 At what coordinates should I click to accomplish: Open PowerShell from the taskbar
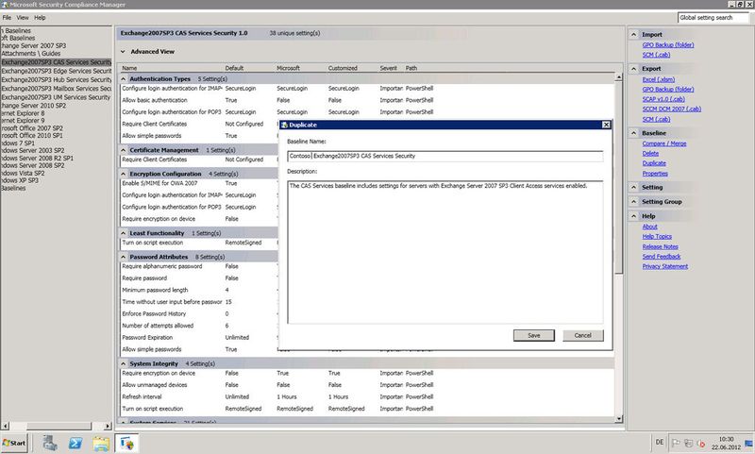[x=75, y=443]
